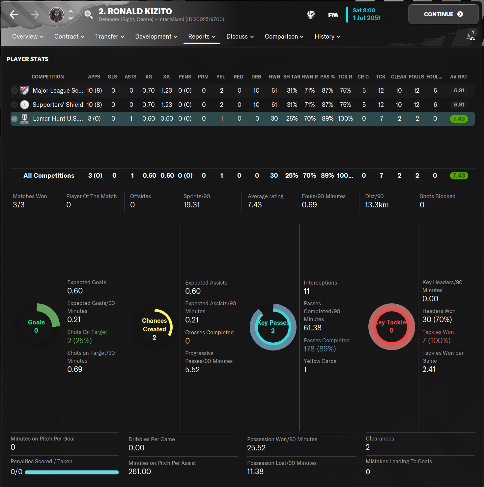Select the Supporters' Shield stats row

242,105
